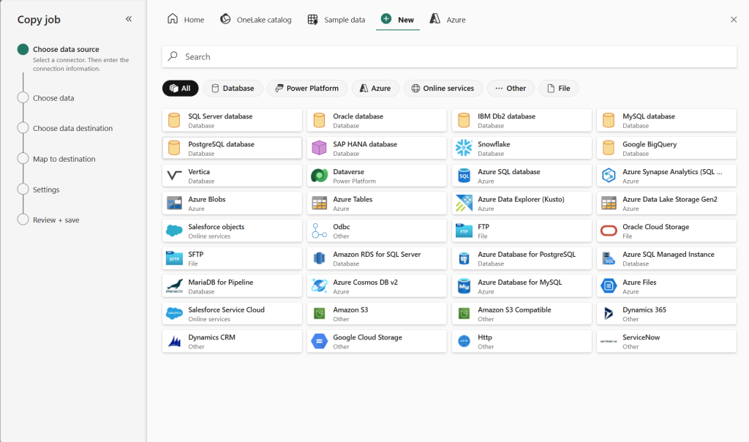Click the Oracle database icon

(319, 121)
